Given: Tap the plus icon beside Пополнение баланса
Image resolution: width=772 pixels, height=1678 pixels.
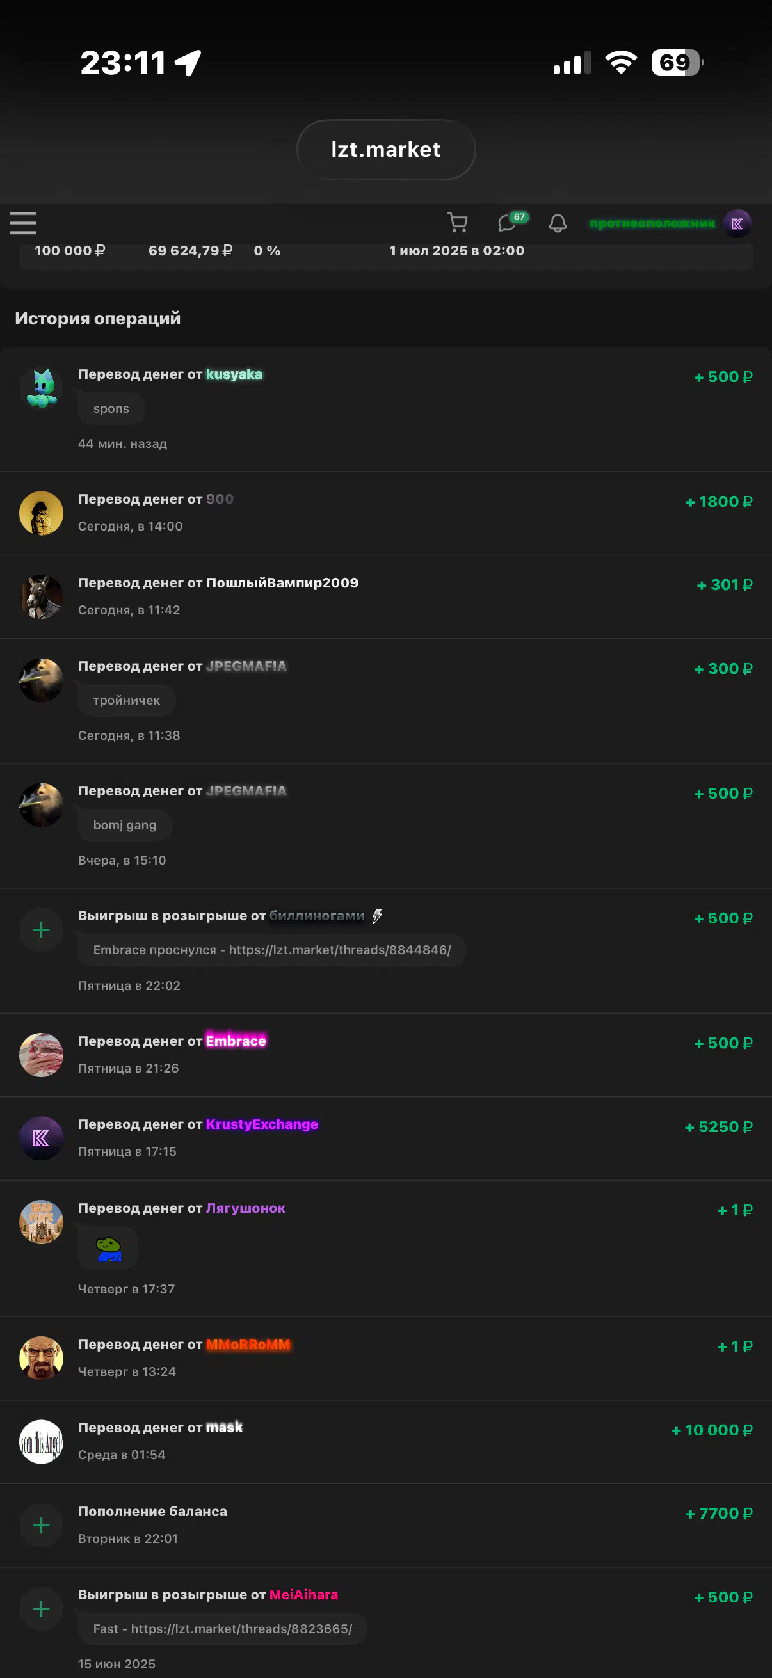Looking at the screenshot, I should click(41, 1525).
